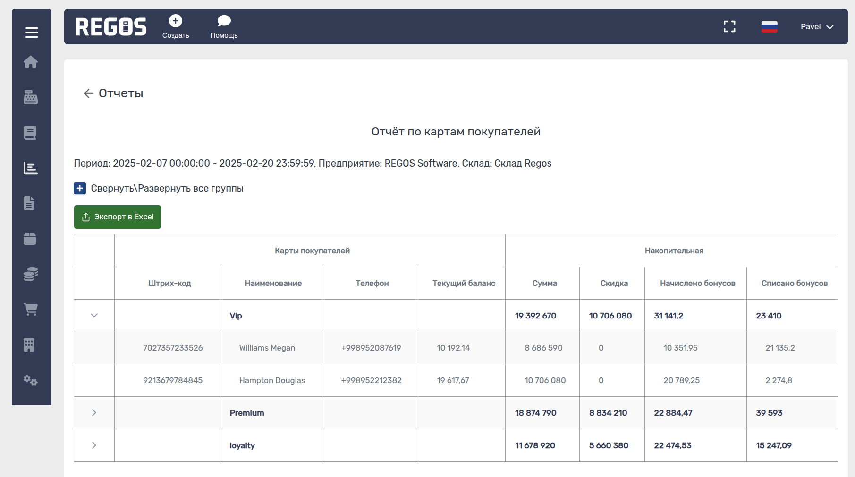Go back to Отчеты list

pos(88,93)
